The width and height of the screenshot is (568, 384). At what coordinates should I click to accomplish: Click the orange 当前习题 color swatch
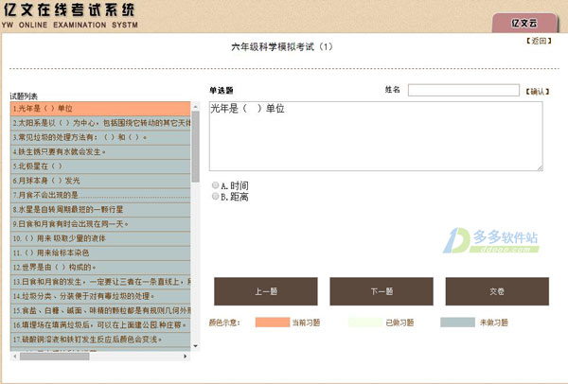[273, 323]
